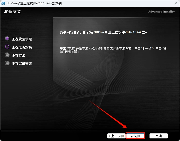Screen dimensions: 180x141
Task: Click the Advanced Installer branding text
Action: point(162,12)
